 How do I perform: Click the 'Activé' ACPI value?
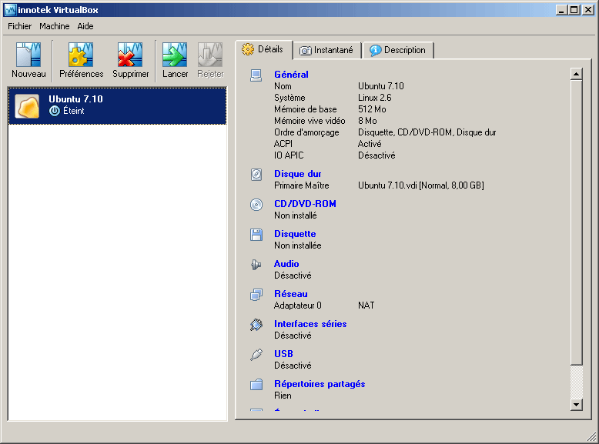(x=370, y=144)
